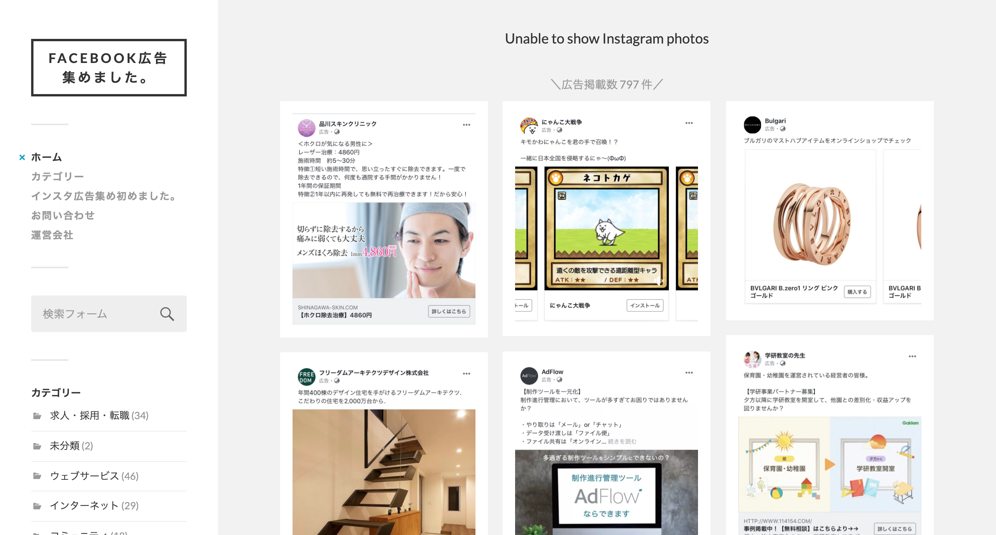The image size is (996, 535).
Task: Click HTTP://WWW.114154.COM/ link text
Action: coord(778,521)
